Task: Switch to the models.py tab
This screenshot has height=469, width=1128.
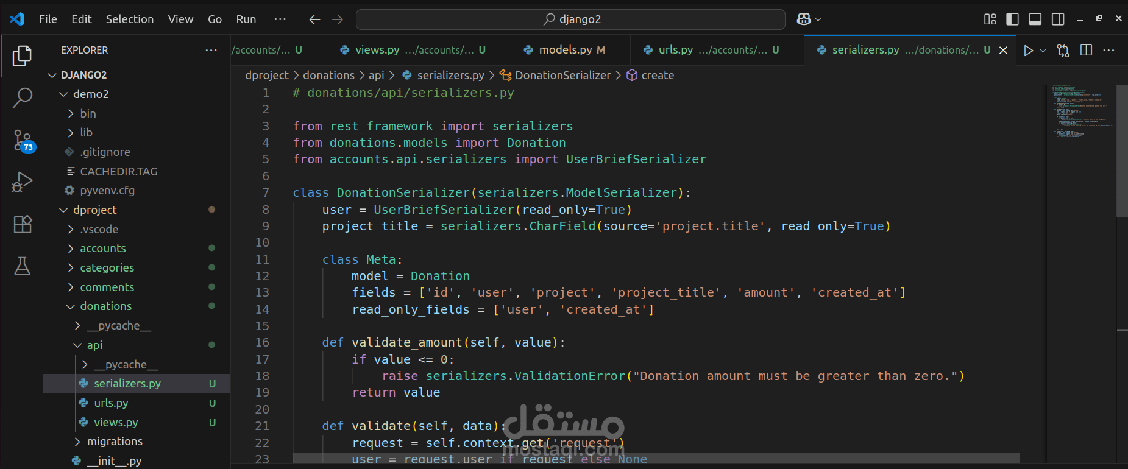Action: 570,50
